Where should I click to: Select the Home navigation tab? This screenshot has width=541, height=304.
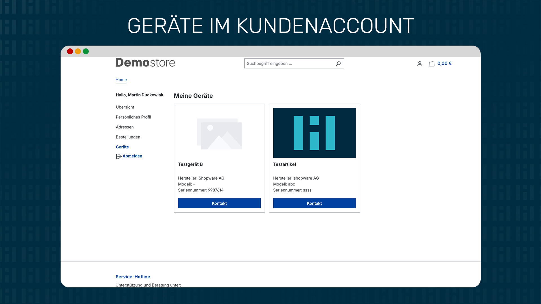pos(121,80)
